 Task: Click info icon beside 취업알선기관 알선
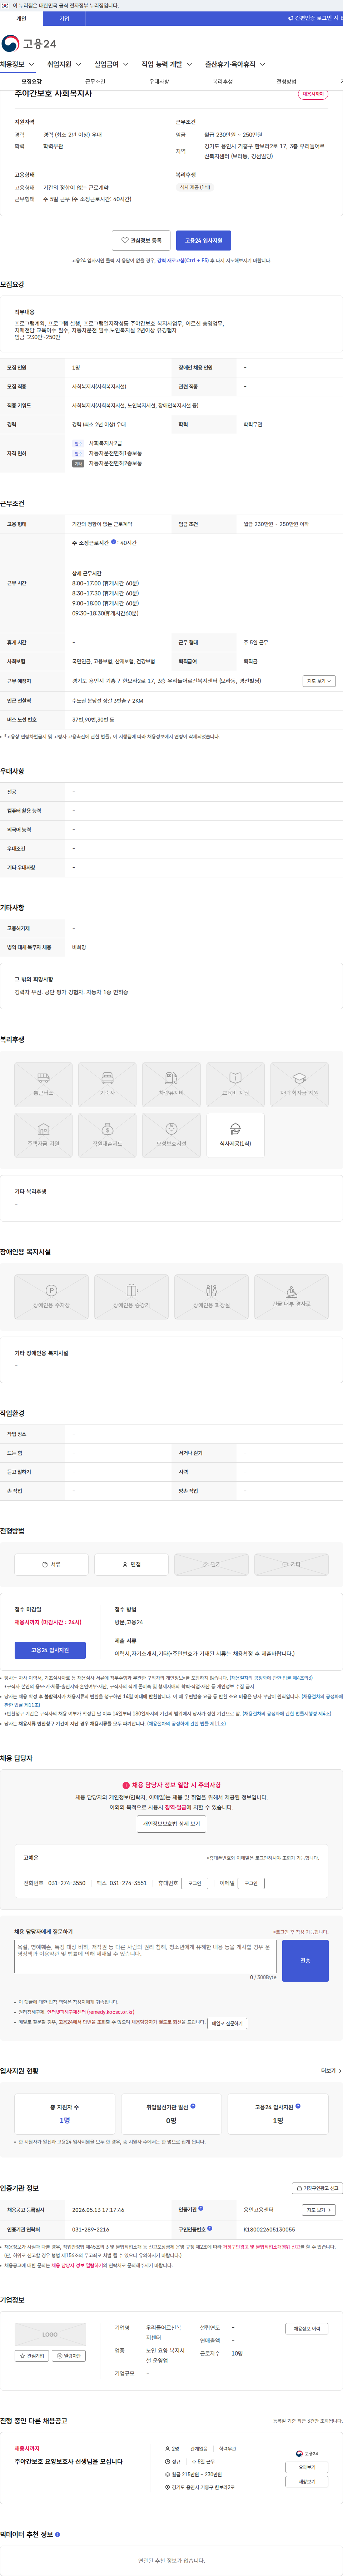coord(193,2106)
